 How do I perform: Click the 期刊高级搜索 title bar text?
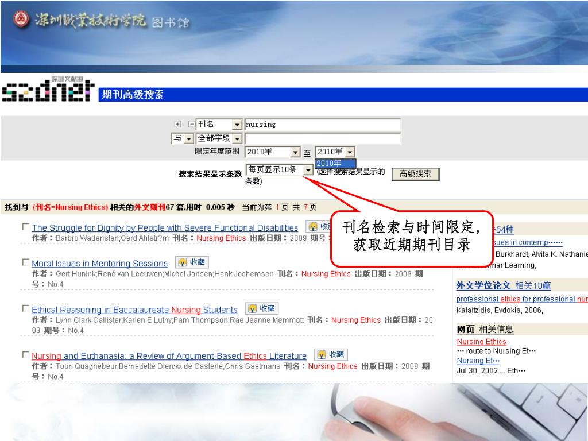pos(133,95)
